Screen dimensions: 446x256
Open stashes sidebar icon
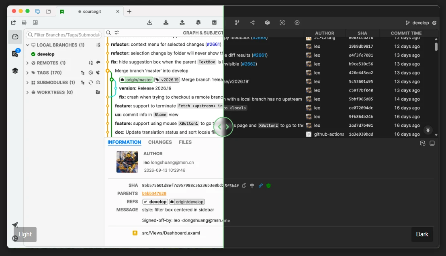pos(15,71)
